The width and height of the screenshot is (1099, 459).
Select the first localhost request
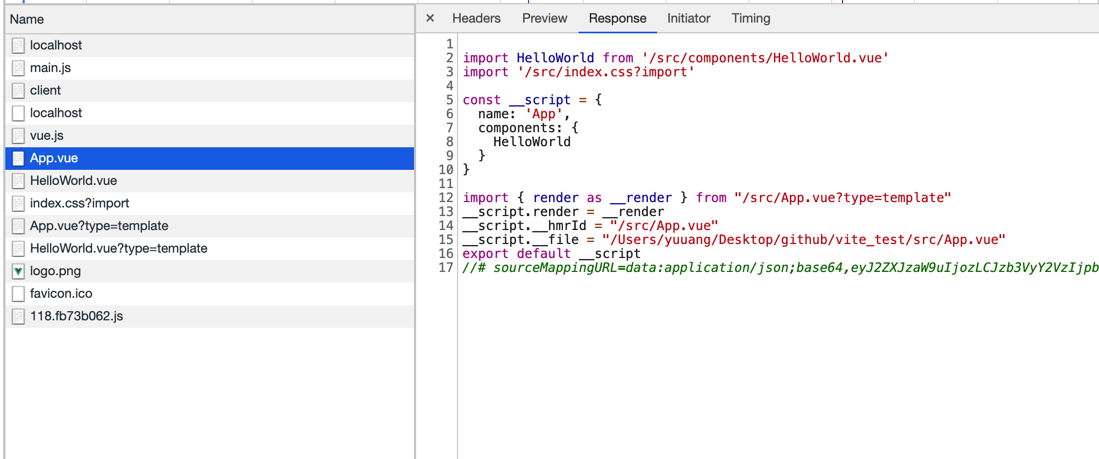click(56, 45)
